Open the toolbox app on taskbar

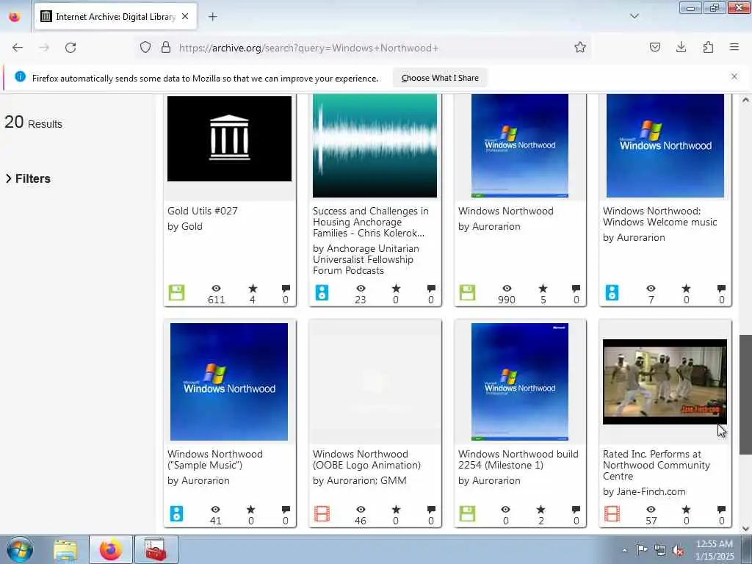point(156,549)
